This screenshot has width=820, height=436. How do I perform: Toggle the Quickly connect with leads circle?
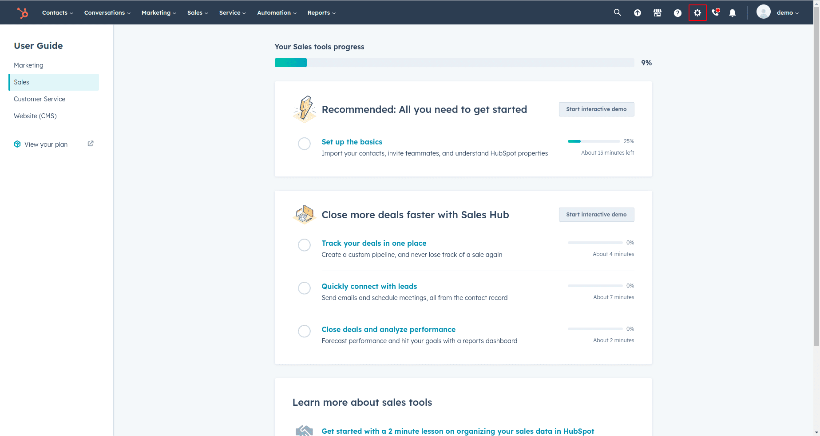point(304,288)
